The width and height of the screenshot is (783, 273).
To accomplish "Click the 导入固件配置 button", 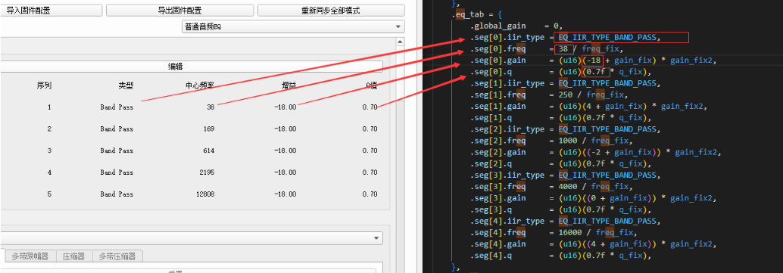I will tap(51, 11).
